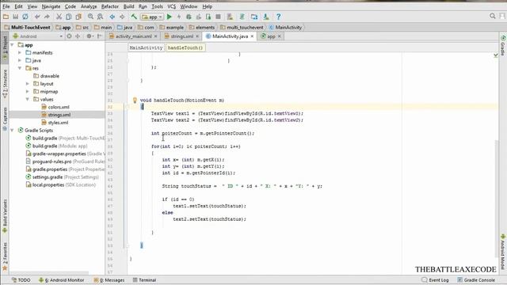Click the lightbulb intention icon in editor
Image resolution: width=507 pixels, height=285 pixels.
pyautogui.click(x=135, y=101)
